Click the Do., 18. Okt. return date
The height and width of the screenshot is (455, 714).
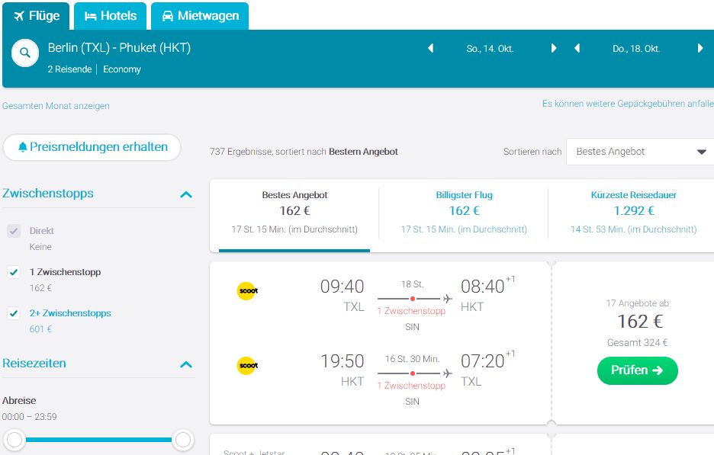pos(636,49)
